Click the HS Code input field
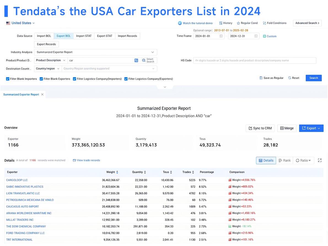The height and width of the screenshot is (246, 328). [255, 61]
